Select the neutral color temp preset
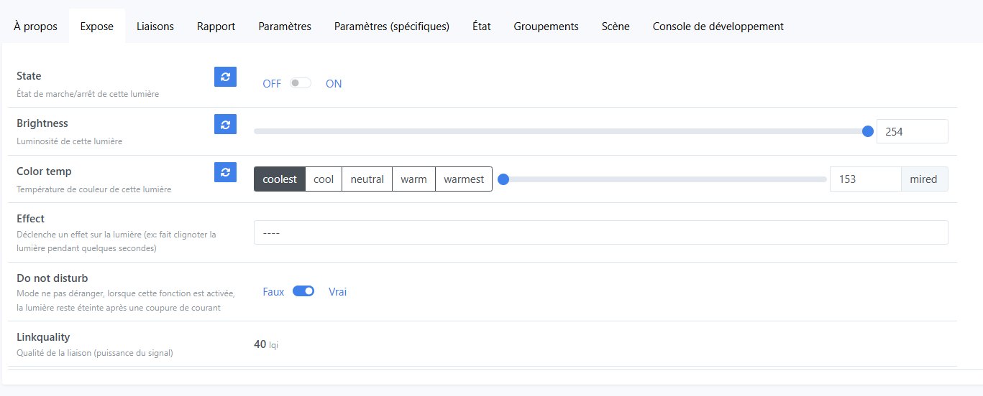Viewport: 983px width, 396px height. tap(367, 179)
